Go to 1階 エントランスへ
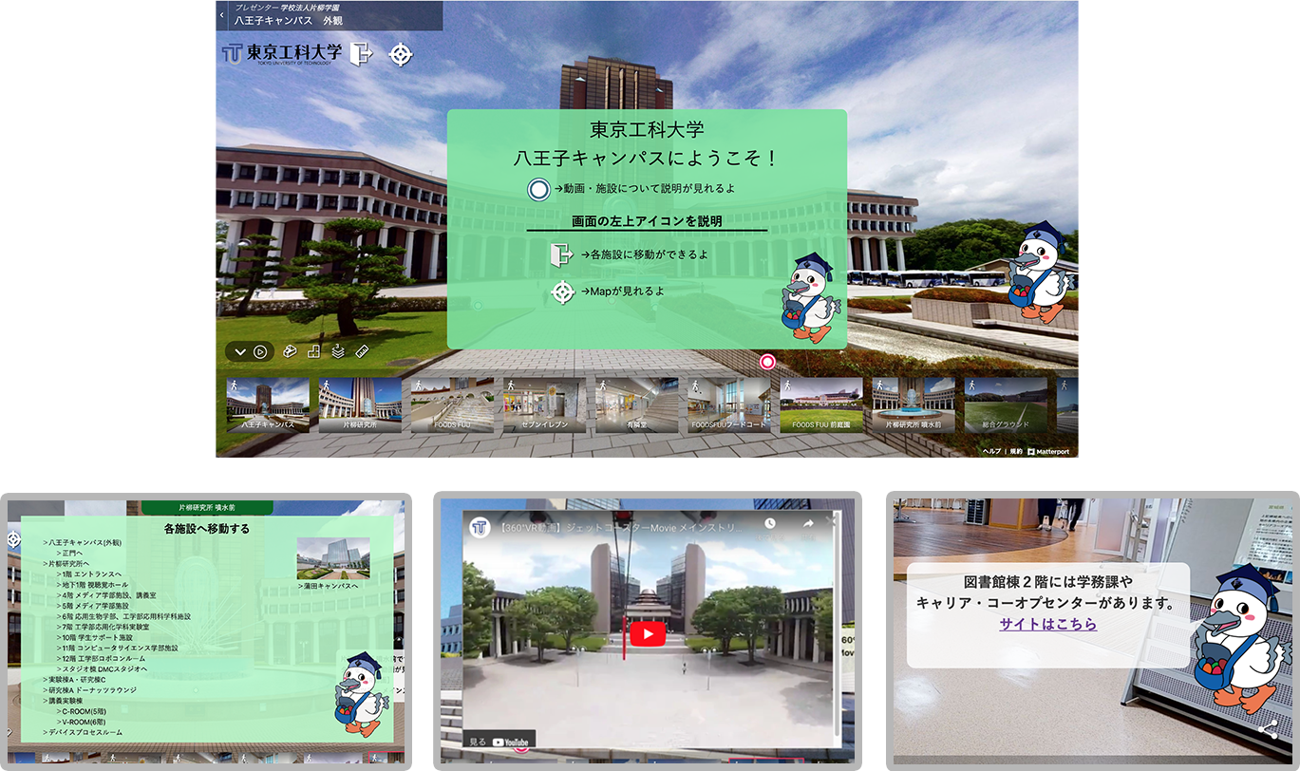 coord(89,574)
